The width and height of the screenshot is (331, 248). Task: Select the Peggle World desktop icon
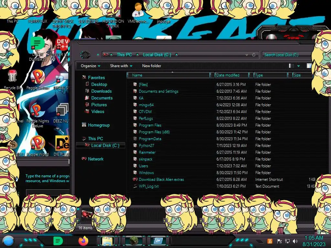coord(38,146)
